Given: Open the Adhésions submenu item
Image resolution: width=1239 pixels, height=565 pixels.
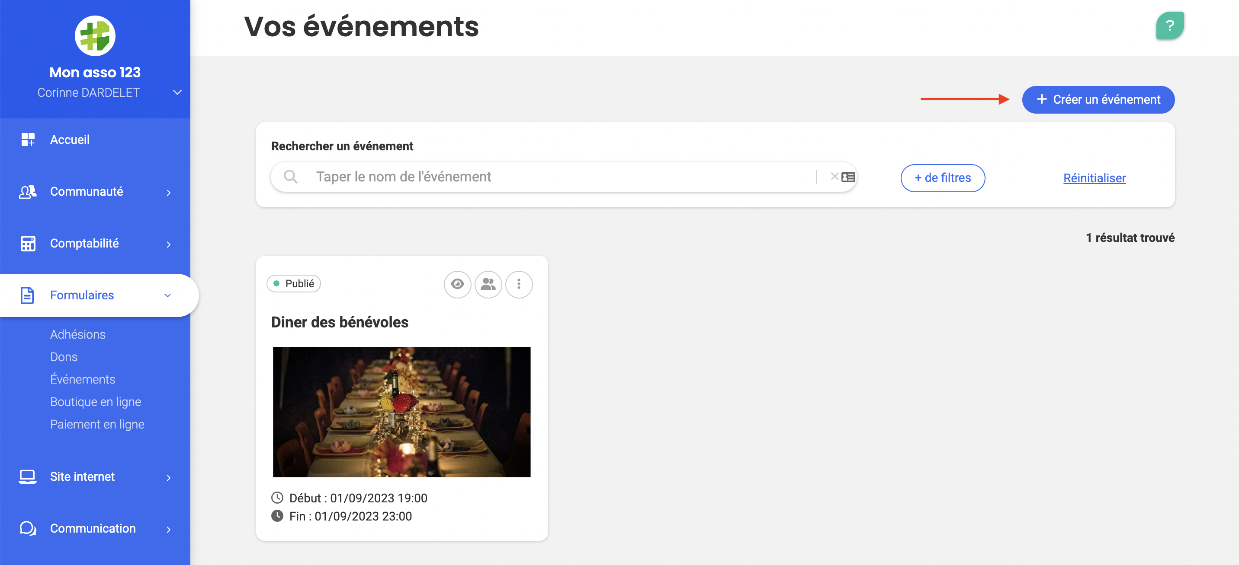Looking at the screenshot, I should point(78,334).
